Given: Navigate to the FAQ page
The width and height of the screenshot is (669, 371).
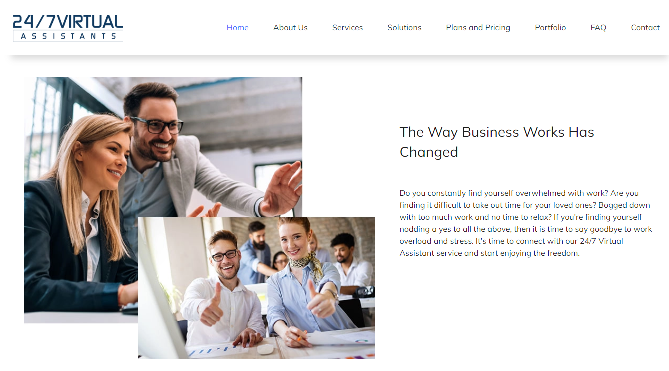Looking at the screenshot, I should tap(598, 28).
